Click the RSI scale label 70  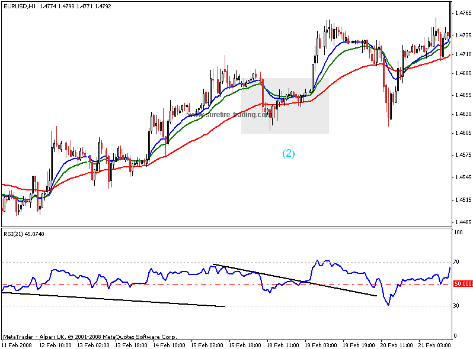click(x=456, y=262)
